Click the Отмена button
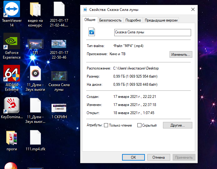 (158, 157)
